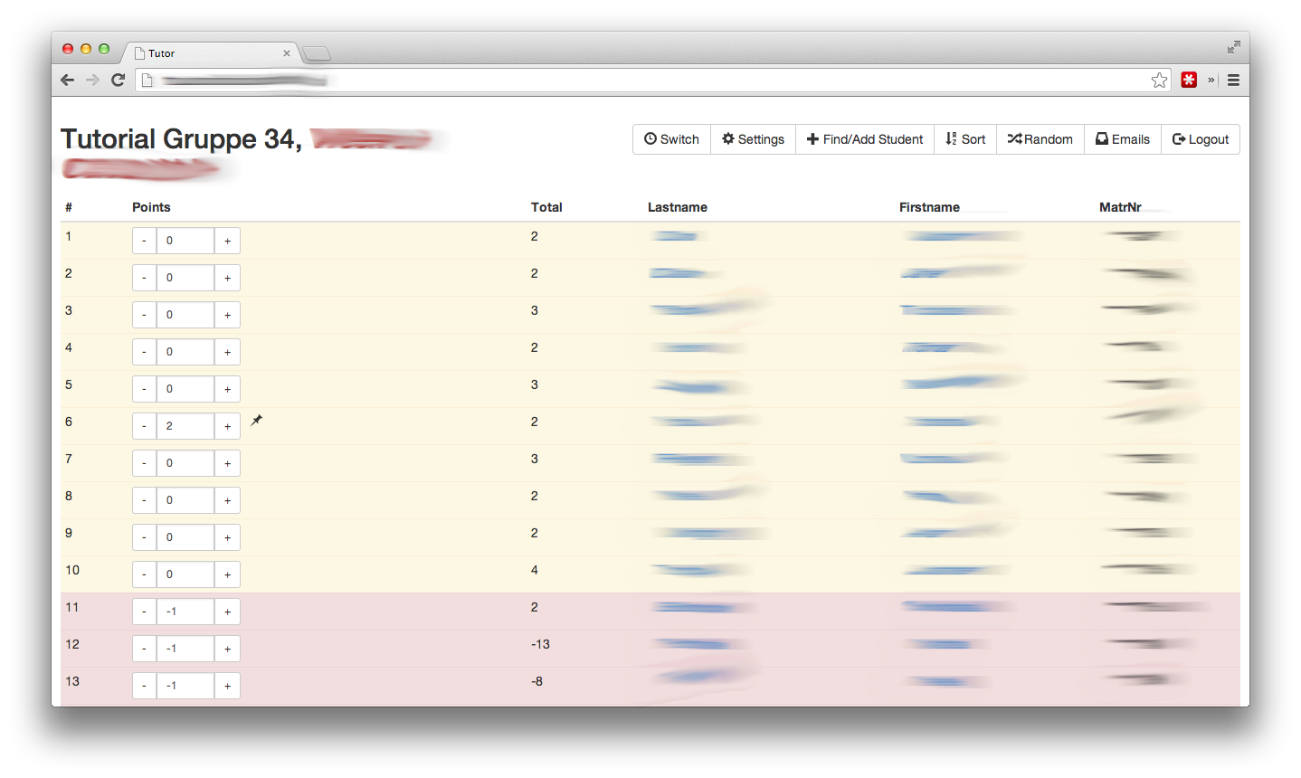1301x778 pixels.
Task: Click the Logout button
Action: [x=1201, y=139]
